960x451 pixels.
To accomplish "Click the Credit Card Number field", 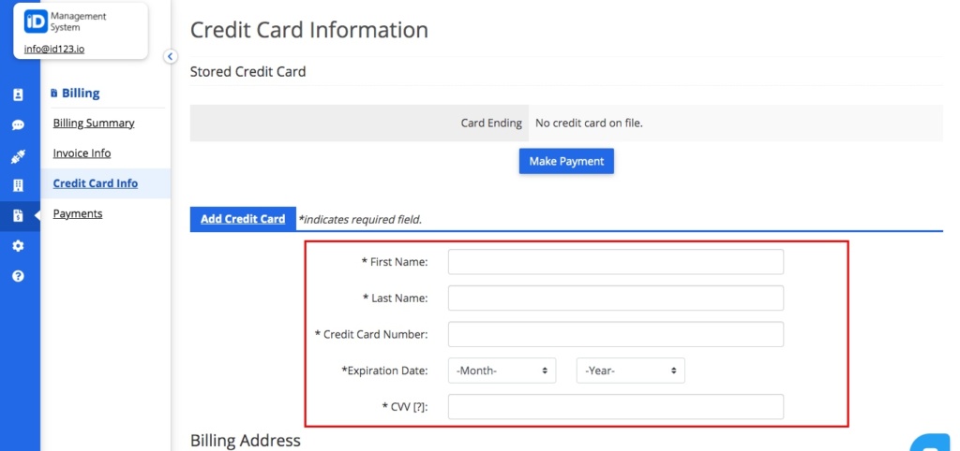I will click(x=616, y=334).
